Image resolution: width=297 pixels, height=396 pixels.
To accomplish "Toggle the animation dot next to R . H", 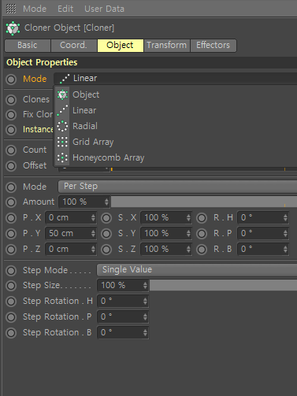I will click(x=202, y=218).
